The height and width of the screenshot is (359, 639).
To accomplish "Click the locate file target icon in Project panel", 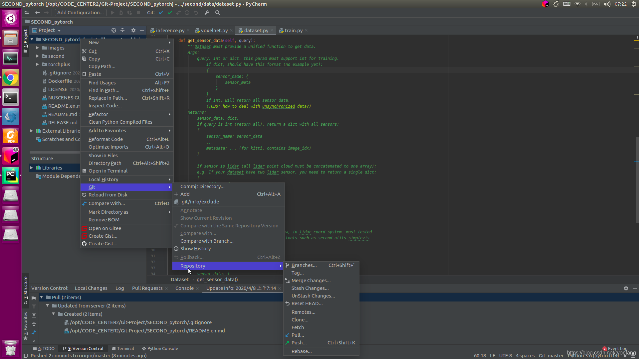I will tap(114, 30).
